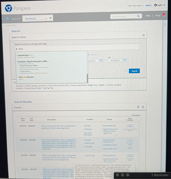Expand more locations ellipsis in third event row

click(93, 161)
